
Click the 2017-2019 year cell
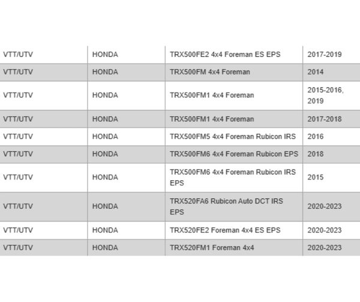point(324,55)
